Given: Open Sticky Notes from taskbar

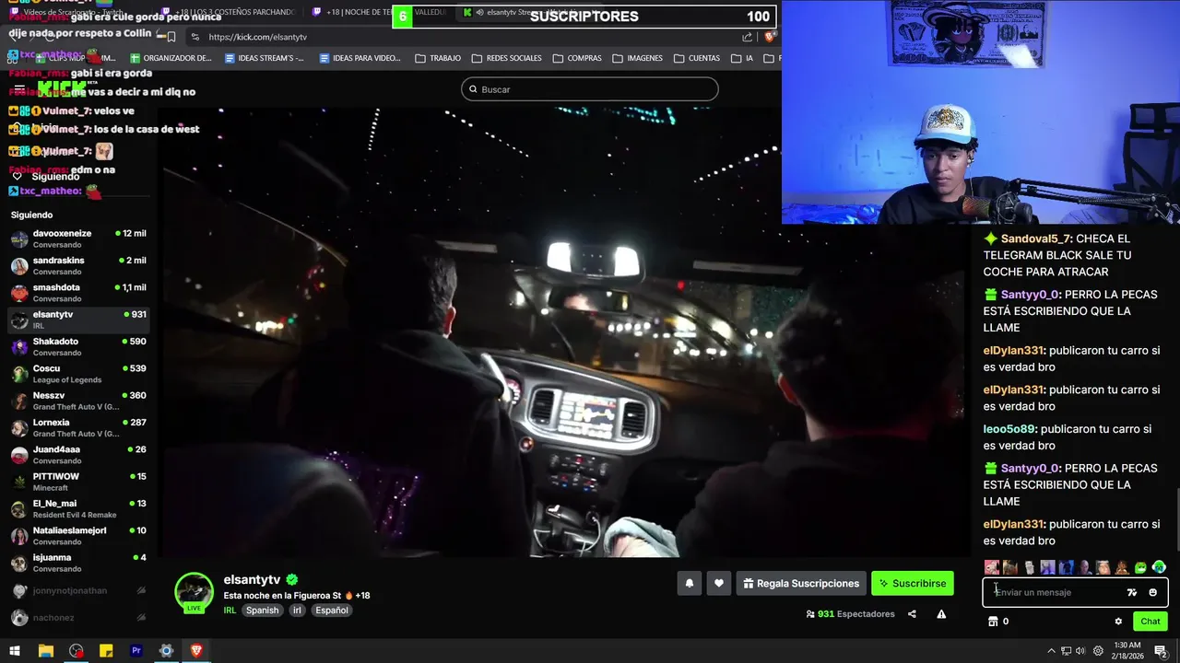Looking at the screenshot, I should (106, 651).
